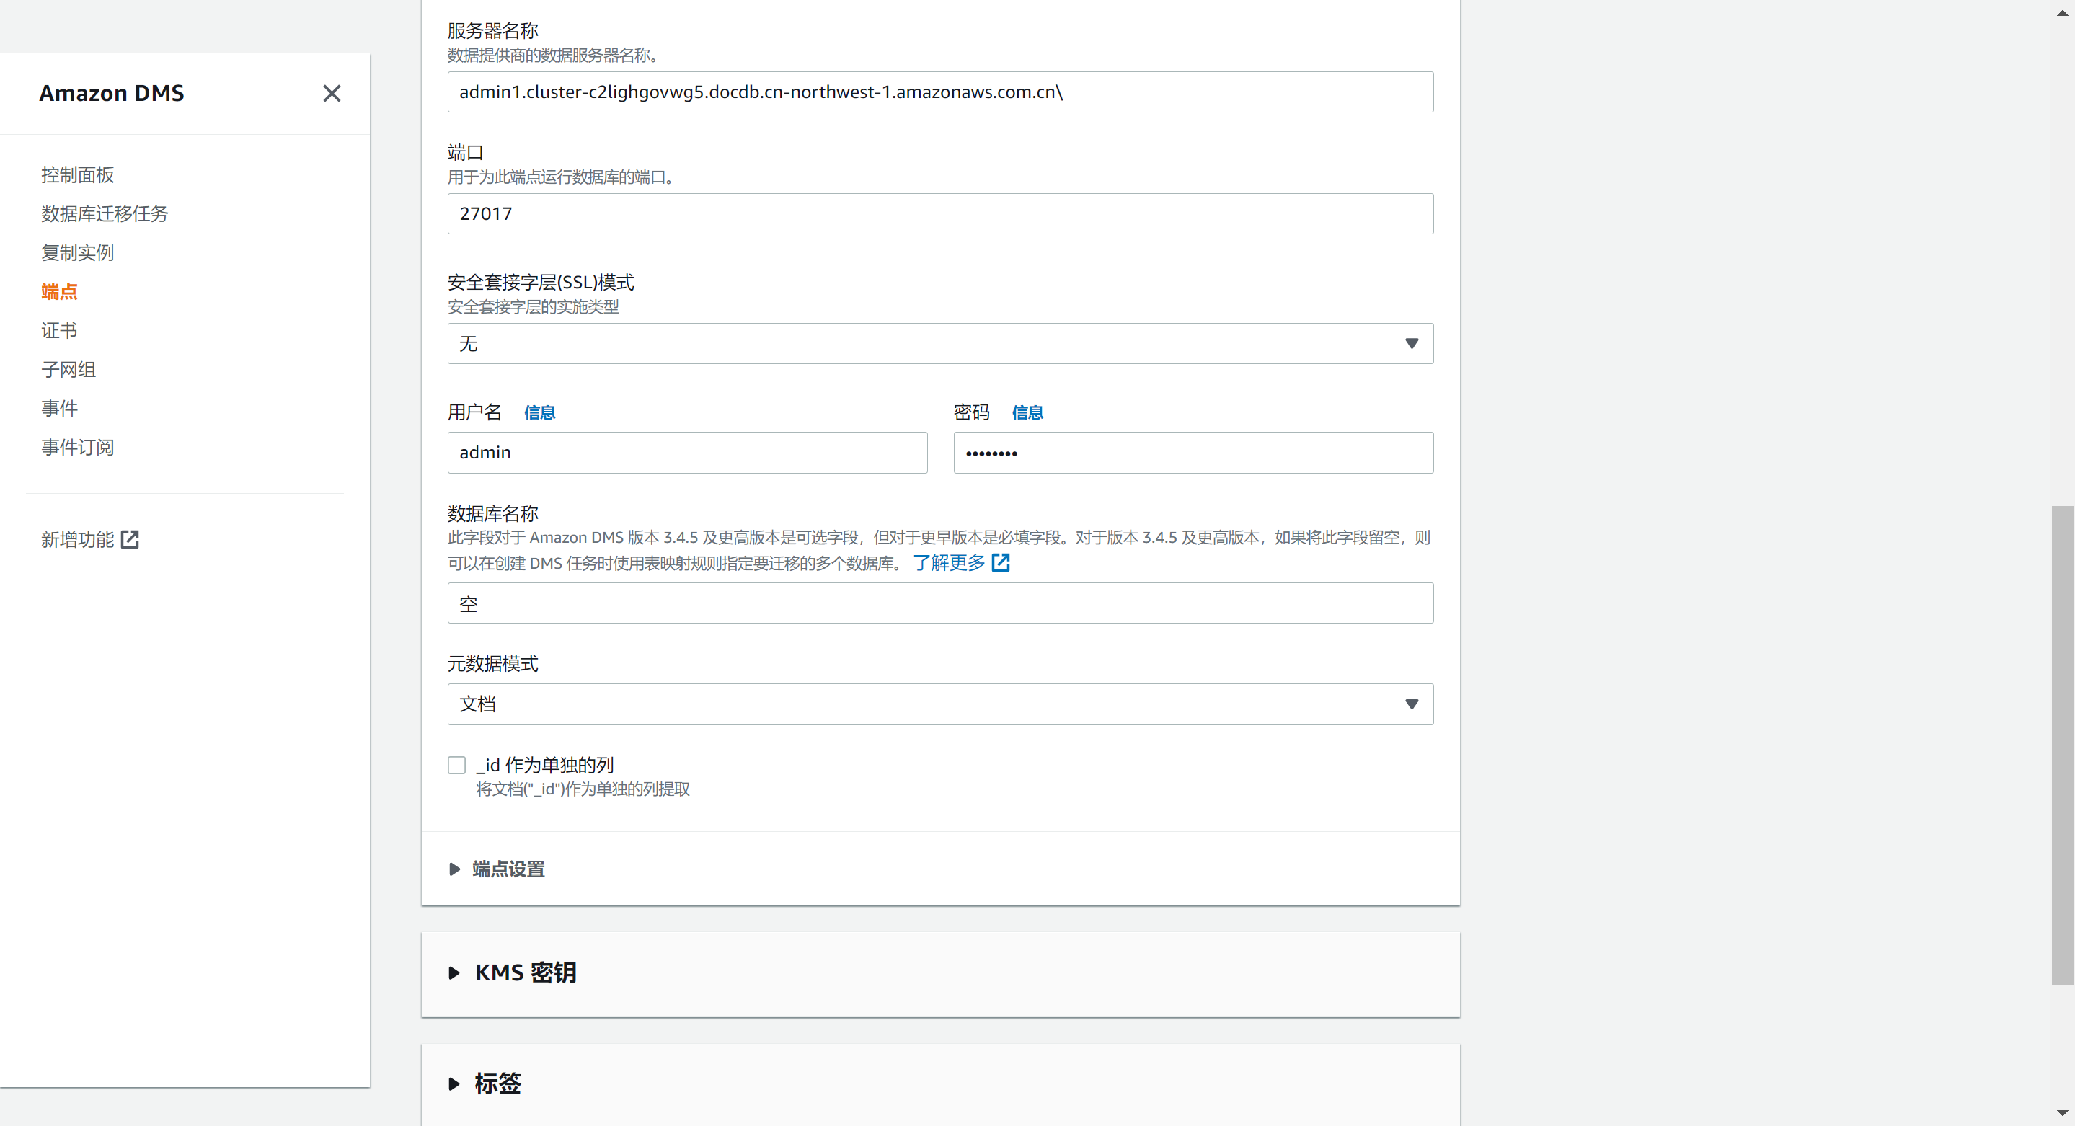Click the external link icon after 了解更多
The width and height of the screenshot is (2075, 1126).
pos(1001,562)
